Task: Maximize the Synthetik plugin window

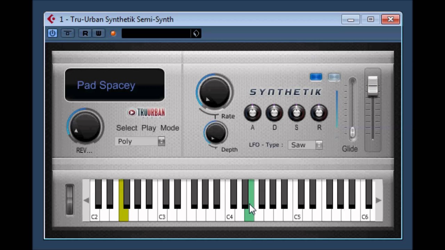Action: (371, 19)
